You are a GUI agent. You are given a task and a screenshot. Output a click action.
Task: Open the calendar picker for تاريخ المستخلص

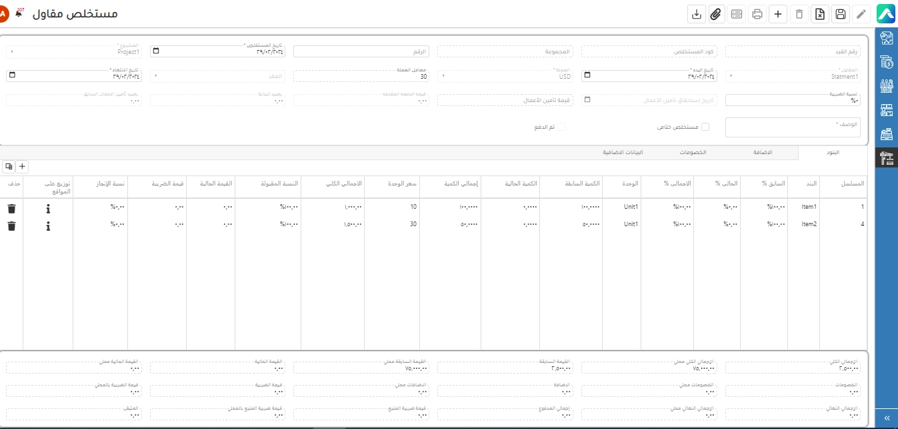point(155,51)
